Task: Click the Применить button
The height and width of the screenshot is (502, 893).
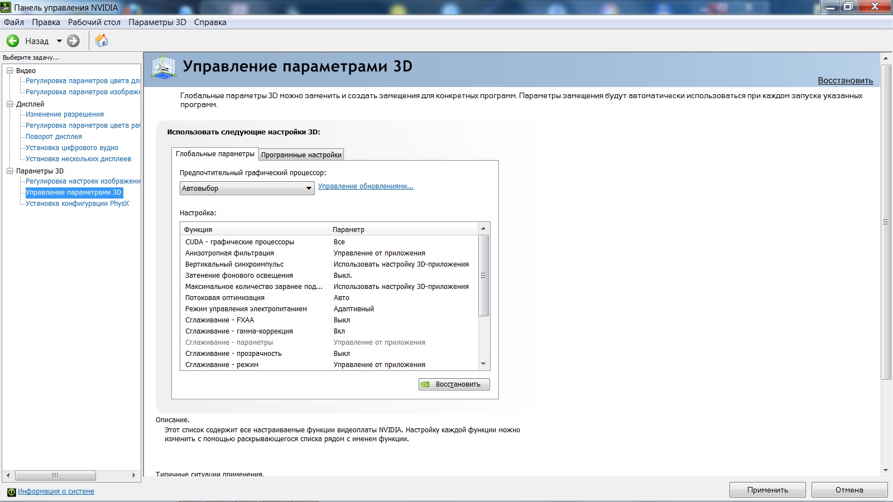Action: click(x=767, y=490)
